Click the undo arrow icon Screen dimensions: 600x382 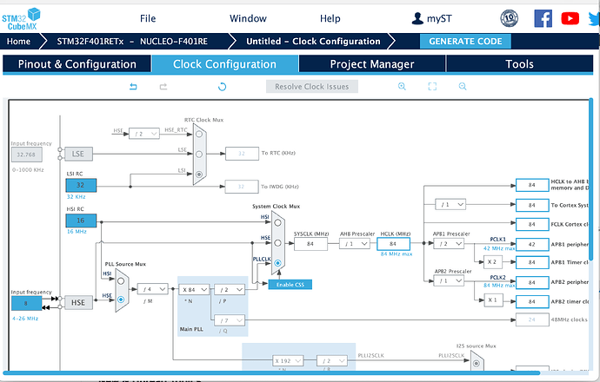pyautogui.click(x=133, y=86)
